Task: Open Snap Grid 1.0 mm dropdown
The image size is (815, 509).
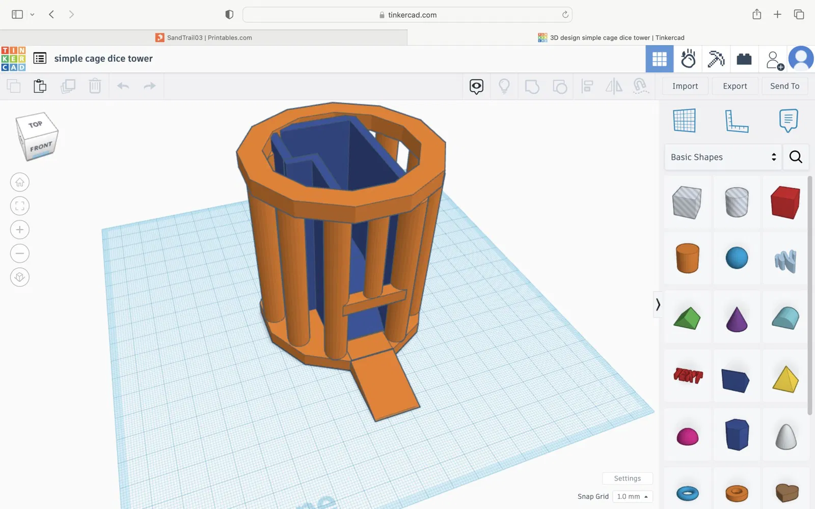Action: coord(632,496)
